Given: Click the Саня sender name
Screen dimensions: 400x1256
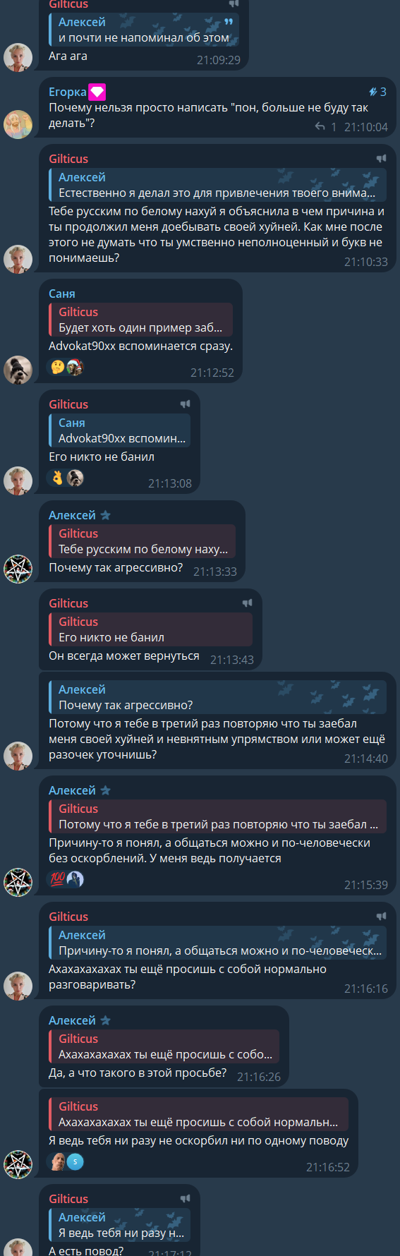Looking at the screenshot, I should [62, 294].
